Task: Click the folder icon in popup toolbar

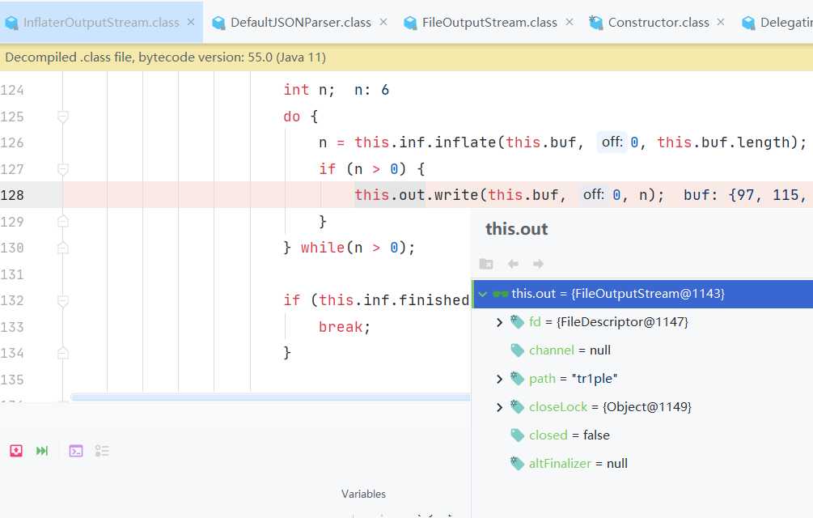Action: tap(486, 264)
